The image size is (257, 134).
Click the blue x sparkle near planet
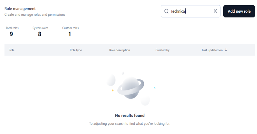point(154,88)
